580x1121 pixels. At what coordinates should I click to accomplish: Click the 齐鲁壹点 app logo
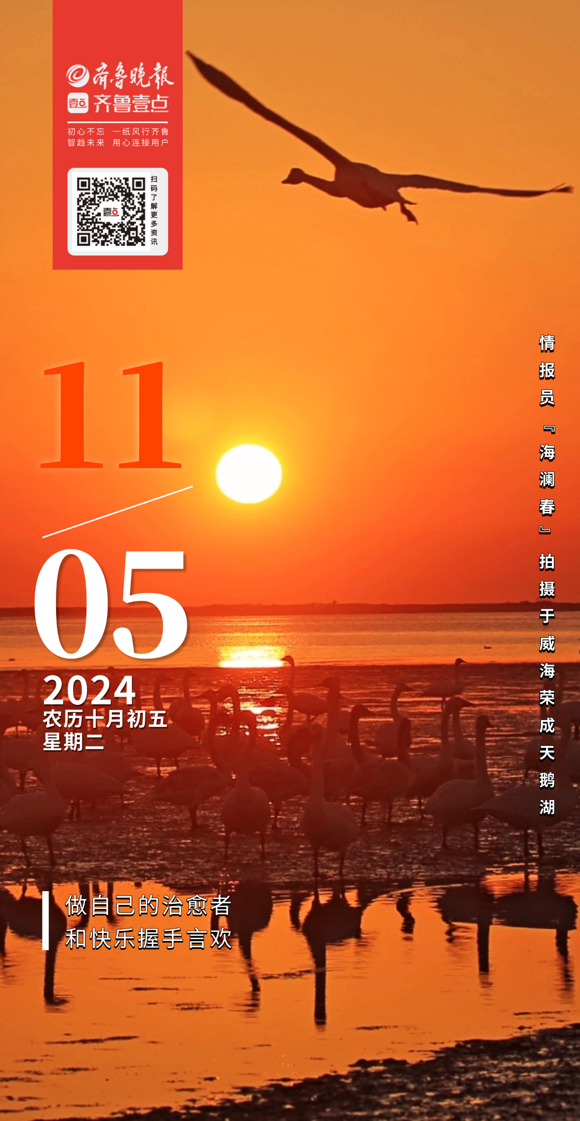click(118, 103)
